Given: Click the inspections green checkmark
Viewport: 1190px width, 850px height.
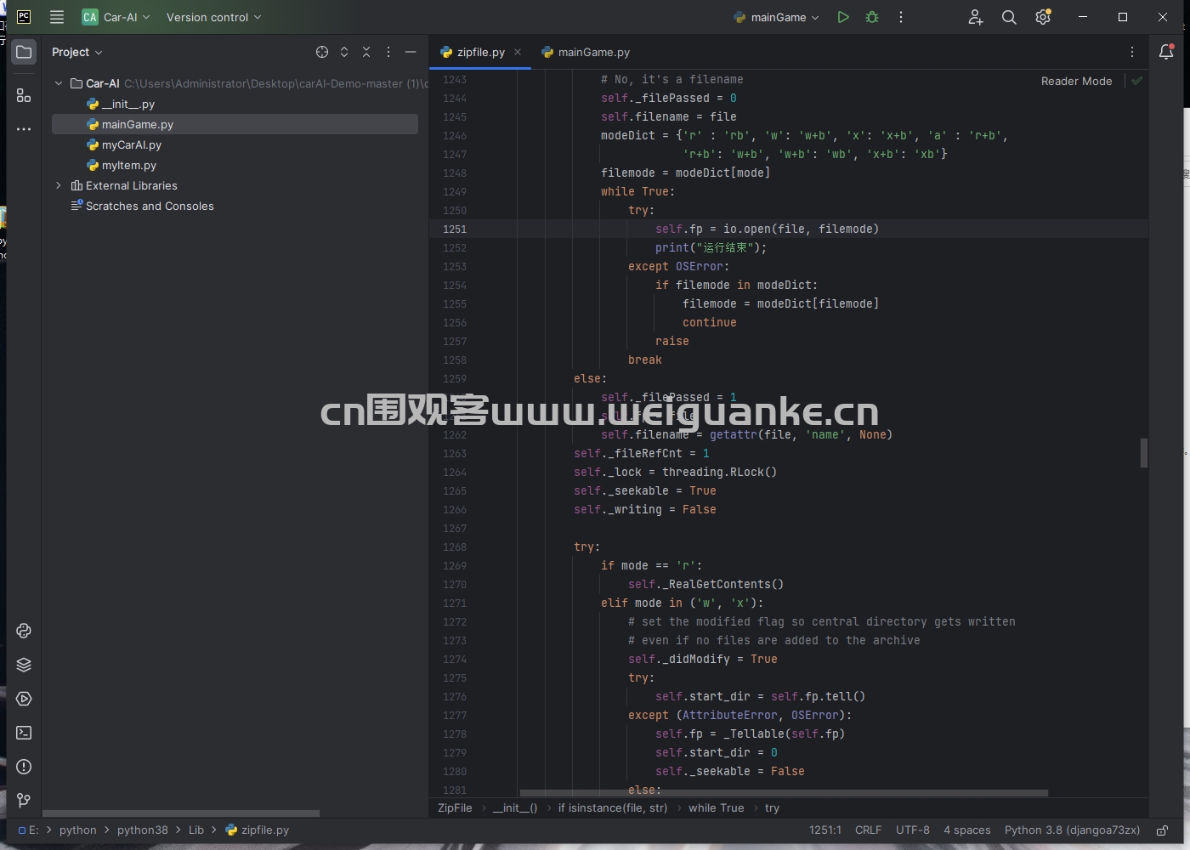Looking at the screenshot, I should coord(1136,81).
